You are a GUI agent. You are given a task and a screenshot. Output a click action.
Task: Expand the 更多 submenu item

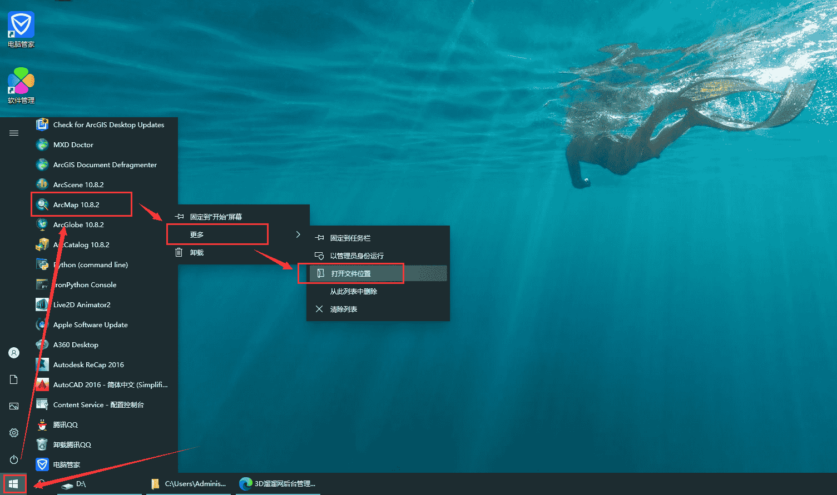pyautogui.click(x=238, y=234)
